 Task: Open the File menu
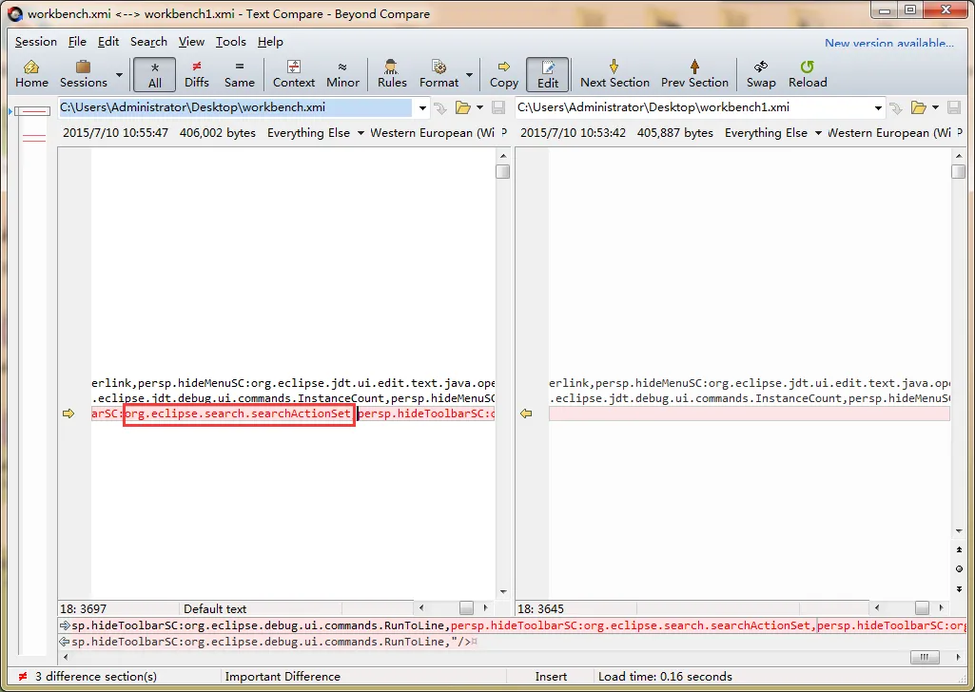point(77,42)
